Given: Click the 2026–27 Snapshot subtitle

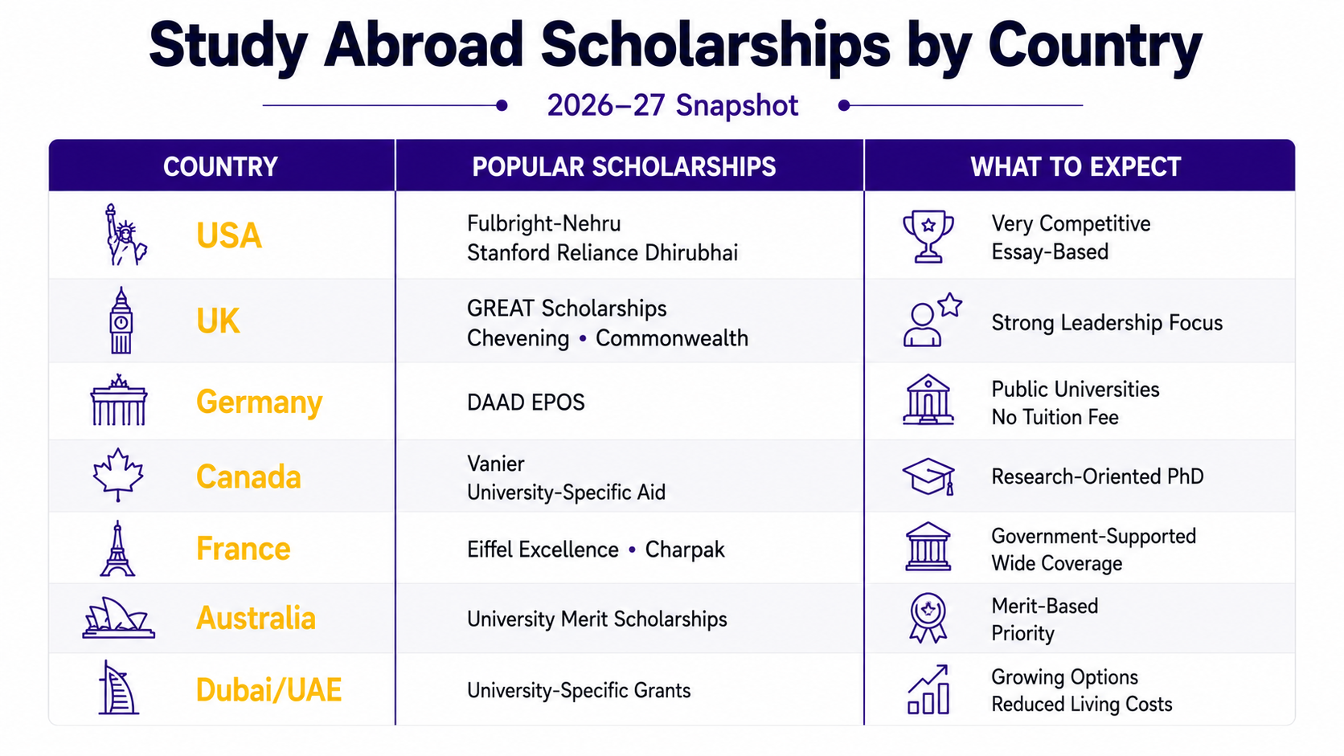Looking at the screenshot, I should click(x=673, y=105).
